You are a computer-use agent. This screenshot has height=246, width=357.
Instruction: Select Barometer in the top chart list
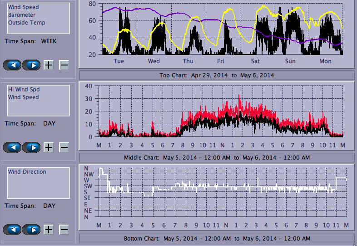pos(21,15)
